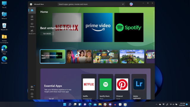
Task: Open Widgets on the taskbar
Action: [80, 104]
